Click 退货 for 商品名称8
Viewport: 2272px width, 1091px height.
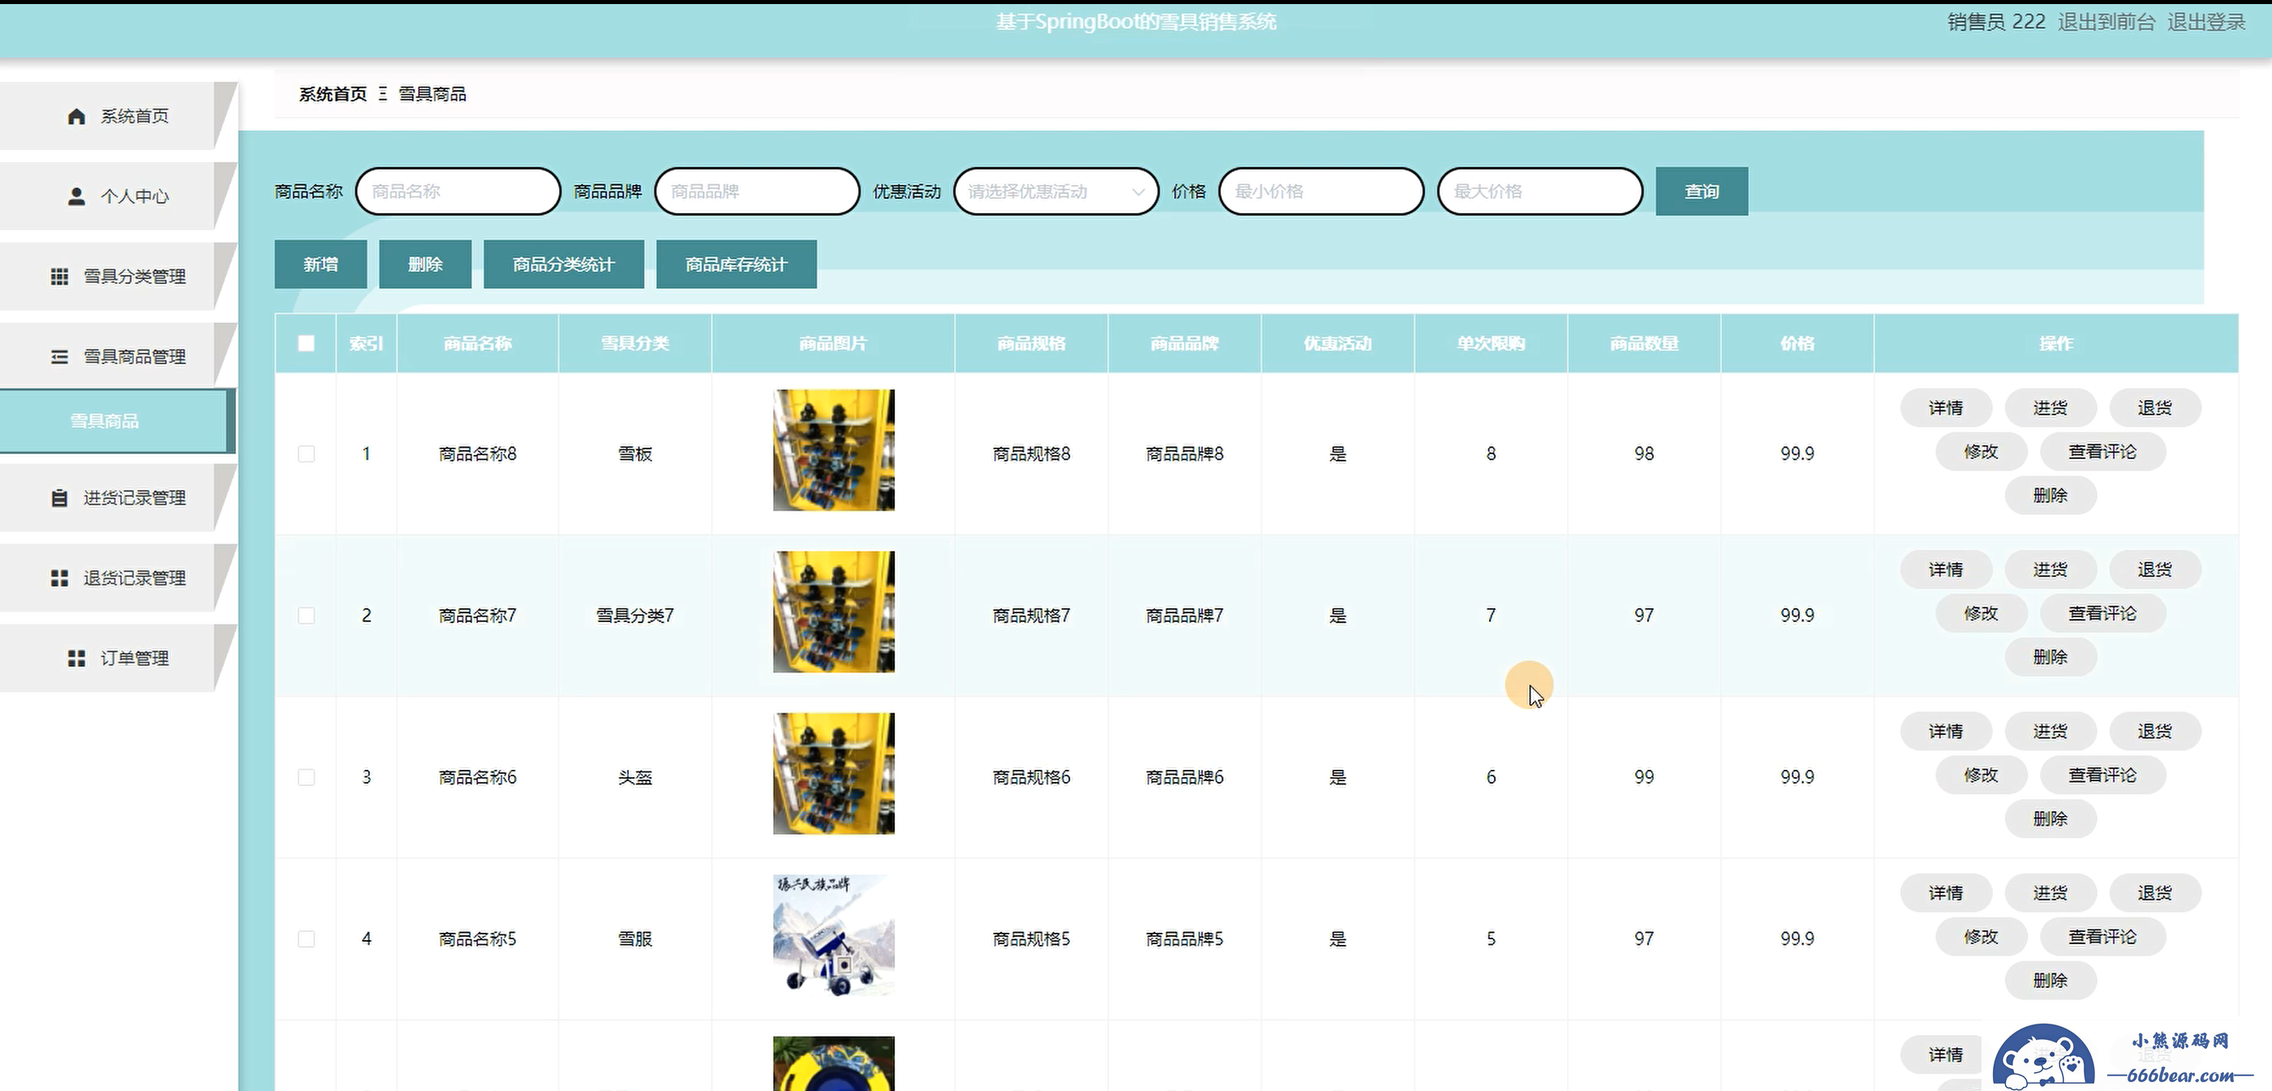(x=2154, y=408)
